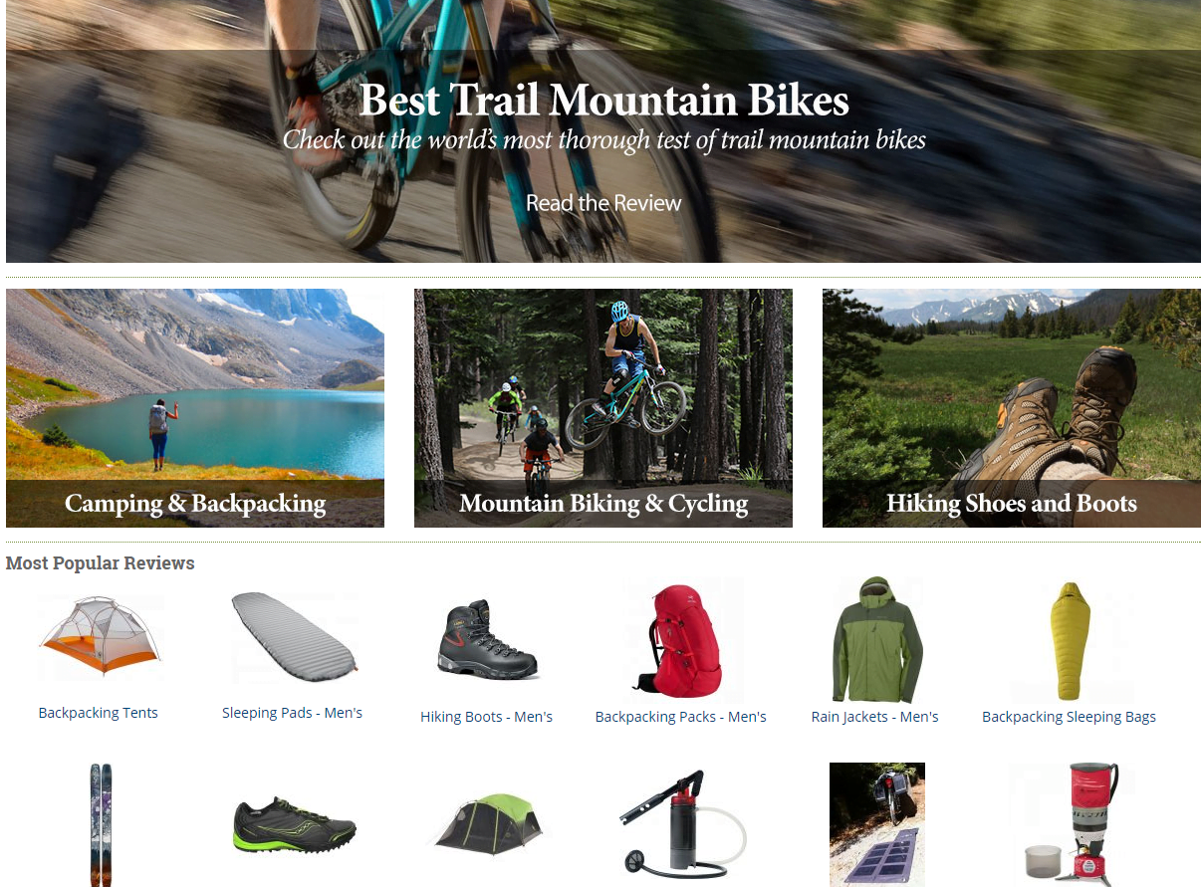Open the Backpacking Sleeping Bags link
The image size is (1202, 887).
[x=1069, y=717]
